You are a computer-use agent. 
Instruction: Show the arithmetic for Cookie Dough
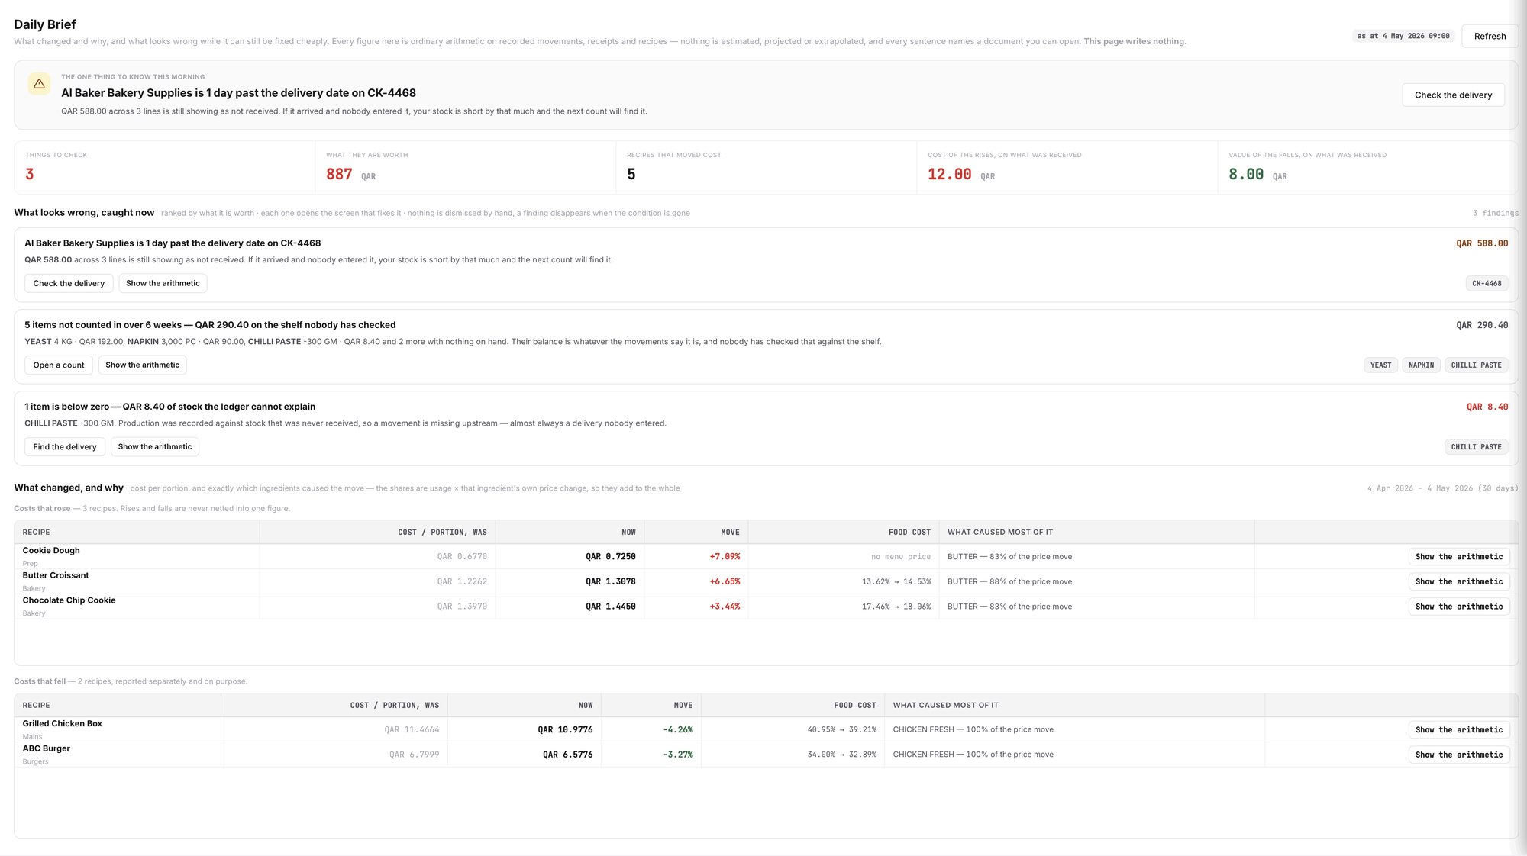point(1458,556)
